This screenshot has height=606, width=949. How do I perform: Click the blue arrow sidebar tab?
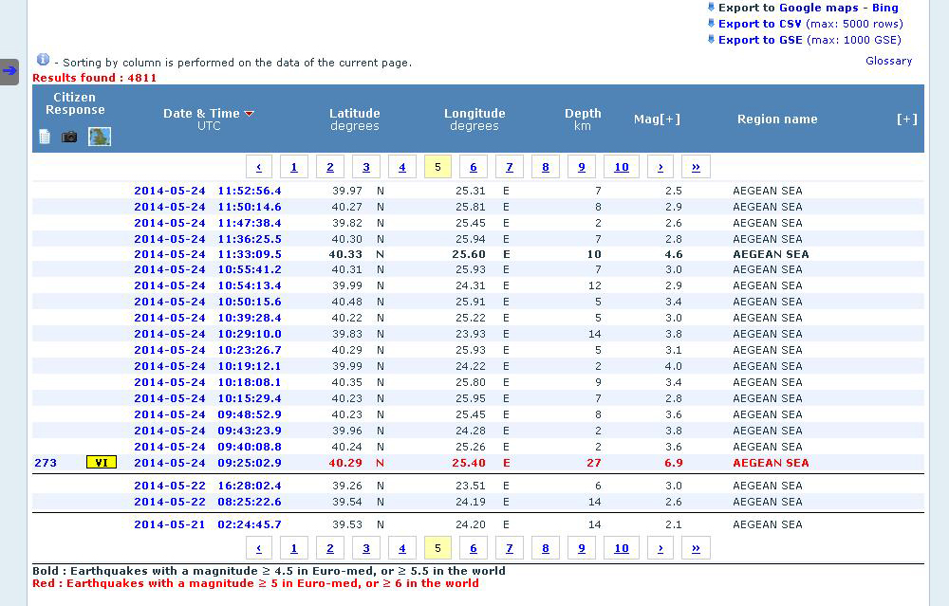[x=9, y=71]
